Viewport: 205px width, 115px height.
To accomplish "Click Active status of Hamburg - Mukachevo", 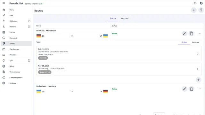I will click(x=114, y=34).
